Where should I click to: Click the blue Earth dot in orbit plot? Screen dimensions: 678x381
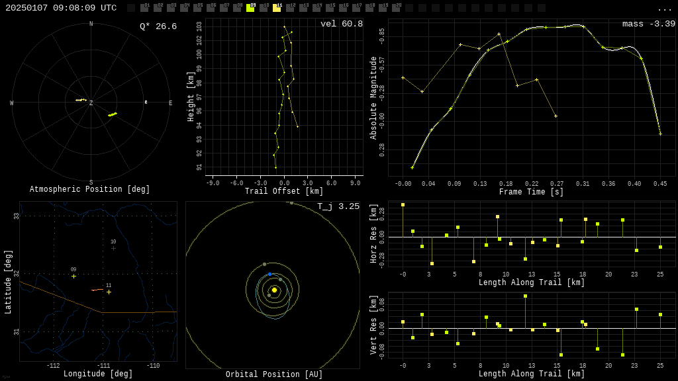[270, 275]
